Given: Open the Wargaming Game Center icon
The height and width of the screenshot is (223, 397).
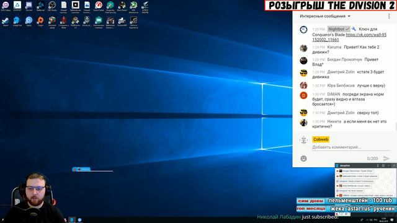Looking at the screenshot, I should (99, 6).
